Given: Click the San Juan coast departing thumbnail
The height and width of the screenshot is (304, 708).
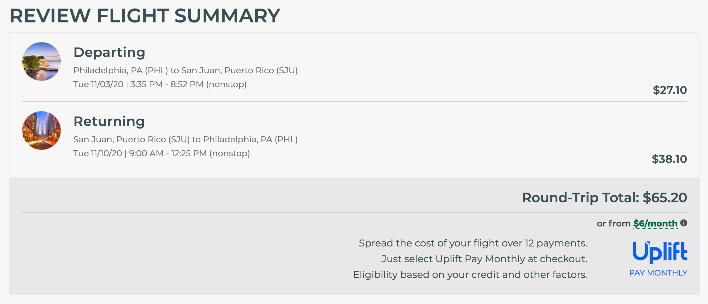Looking at the screenshot, I should coord(42,61).
